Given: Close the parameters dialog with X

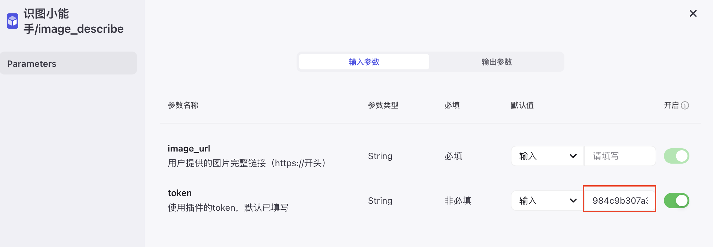Looking at the screenshot, I should (x=693, y=13).
